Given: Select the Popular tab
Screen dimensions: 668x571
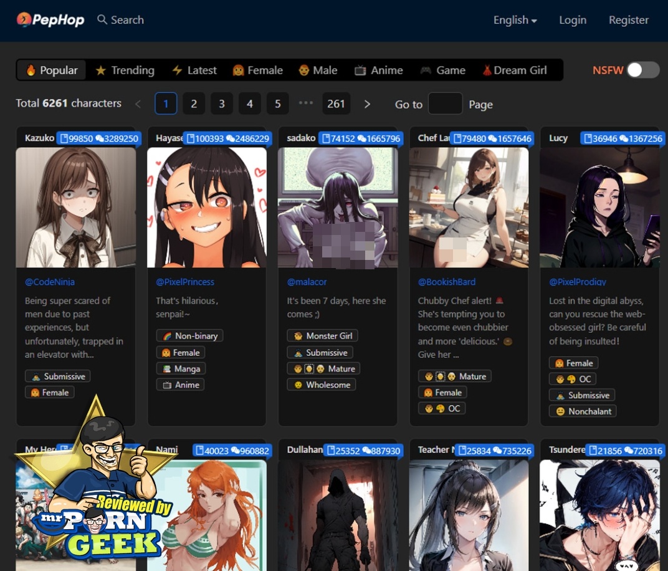Looking at the screenshot, I should [x=51, y=70].
